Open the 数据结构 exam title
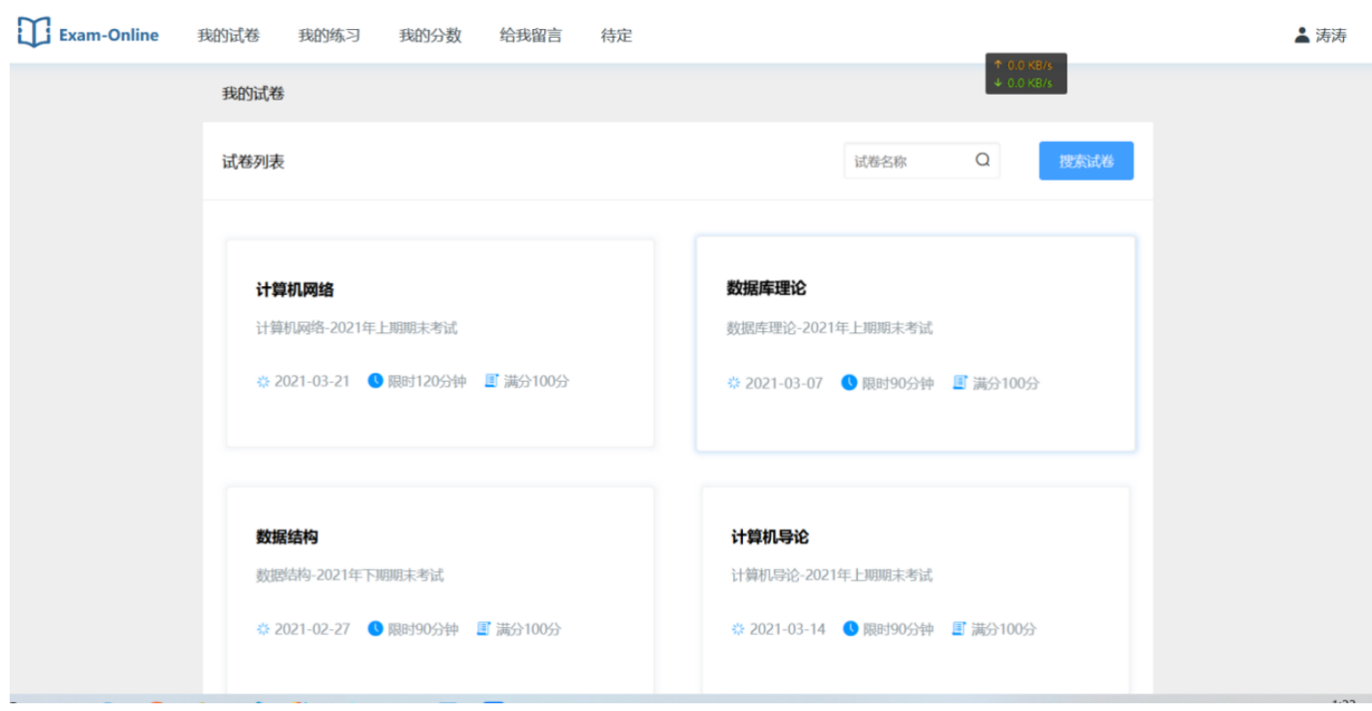Screen dimensions: 1372x711 (287, 537)
